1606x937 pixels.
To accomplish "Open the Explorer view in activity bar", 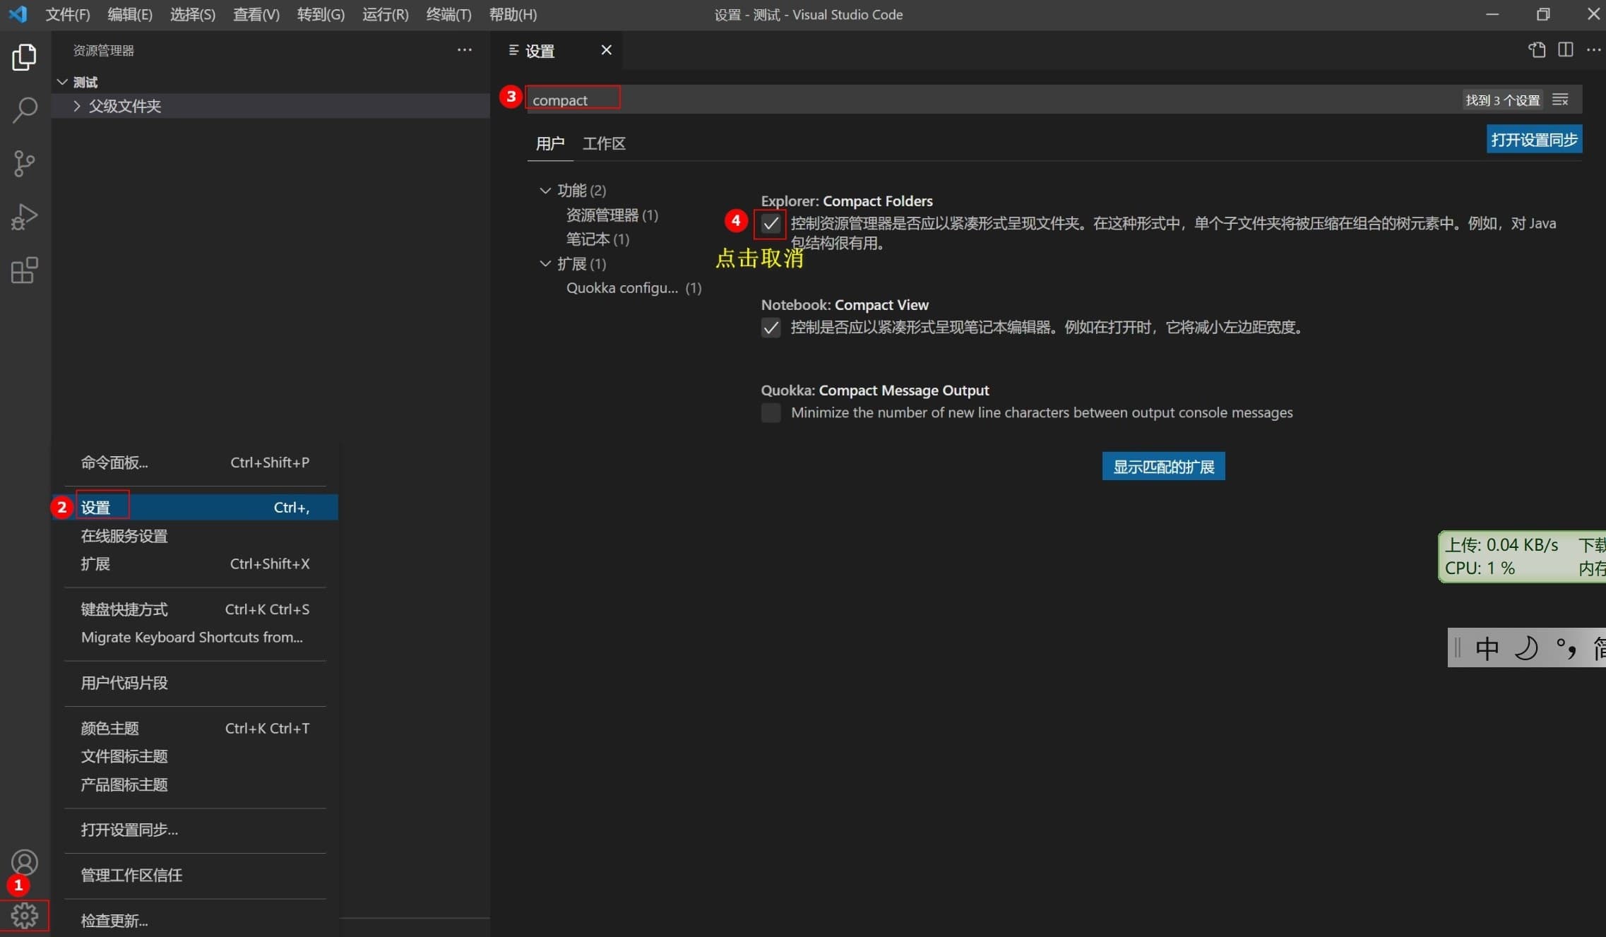I will click(x=25, y=57).
